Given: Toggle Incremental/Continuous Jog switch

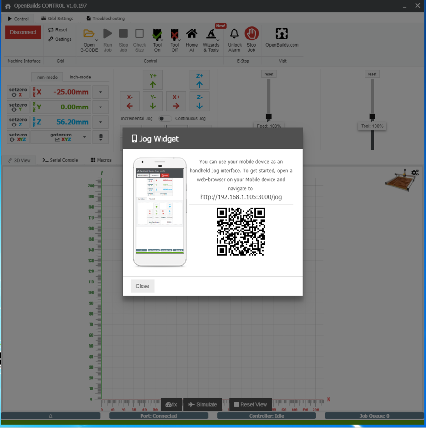Looking at the screenshot, I should pyautogui.click(x=164, y=118).
